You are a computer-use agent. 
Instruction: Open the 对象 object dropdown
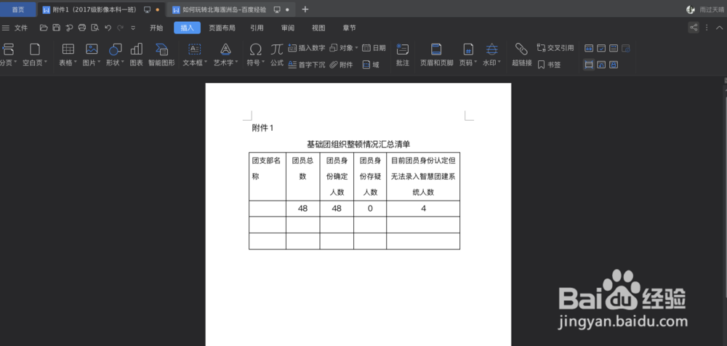[344, 48]
